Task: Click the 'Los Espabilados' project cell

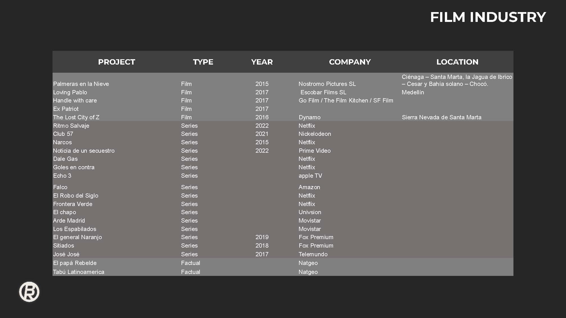Action: point(74,229)
